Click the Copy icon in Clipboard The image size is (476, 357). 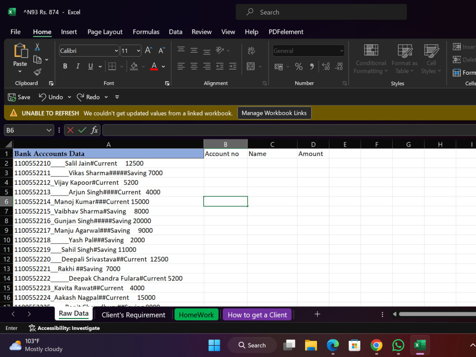[x=37, y=59]
